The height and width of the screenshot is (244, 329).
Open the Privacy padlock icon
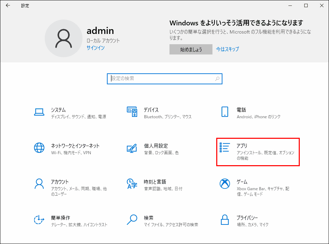pyautogui.click(x=225, y=220)
